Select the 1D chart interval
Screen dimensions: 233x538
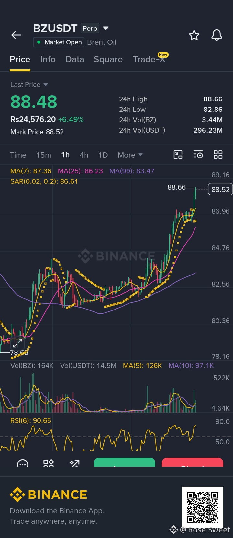pos(103,155)
